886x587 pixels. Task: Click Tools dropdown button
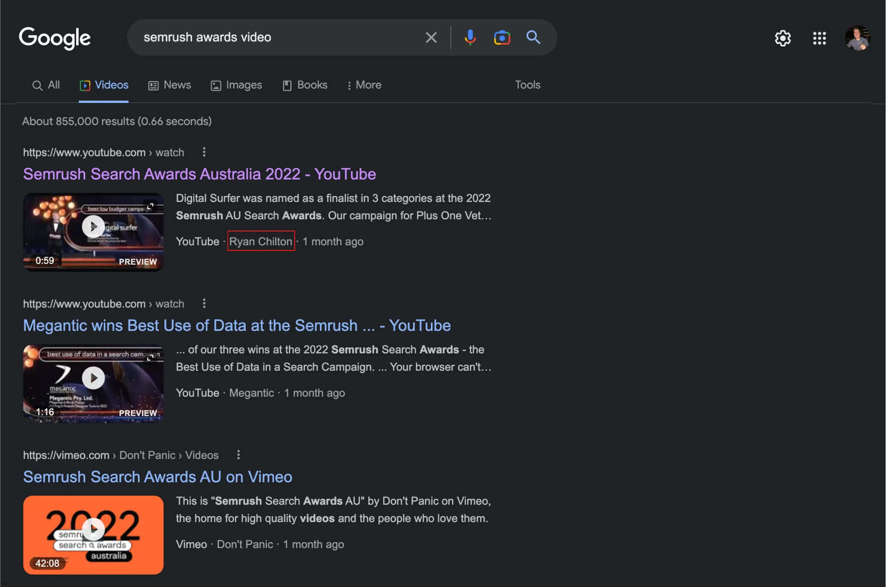pos(527,84)
